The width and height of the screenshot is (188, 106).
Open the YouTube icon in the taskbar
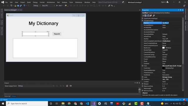point(117,103)
